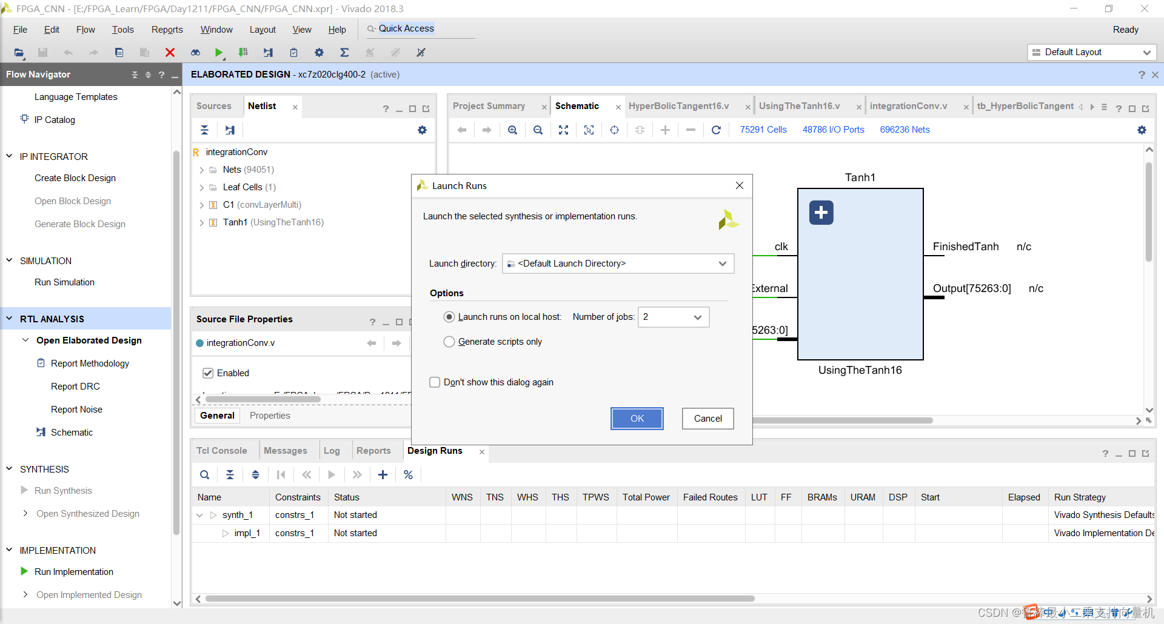The width and height of the screenshot is (1164, 624).
Task: Click the Design Runs add plus icon
Action: [x=383, y=475]
